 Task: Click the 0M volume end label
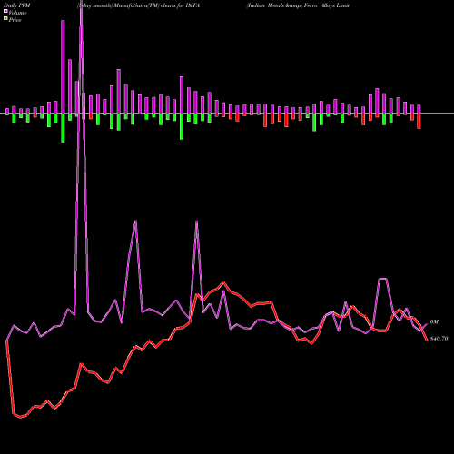pyautogui.click(x=434, y=322)
